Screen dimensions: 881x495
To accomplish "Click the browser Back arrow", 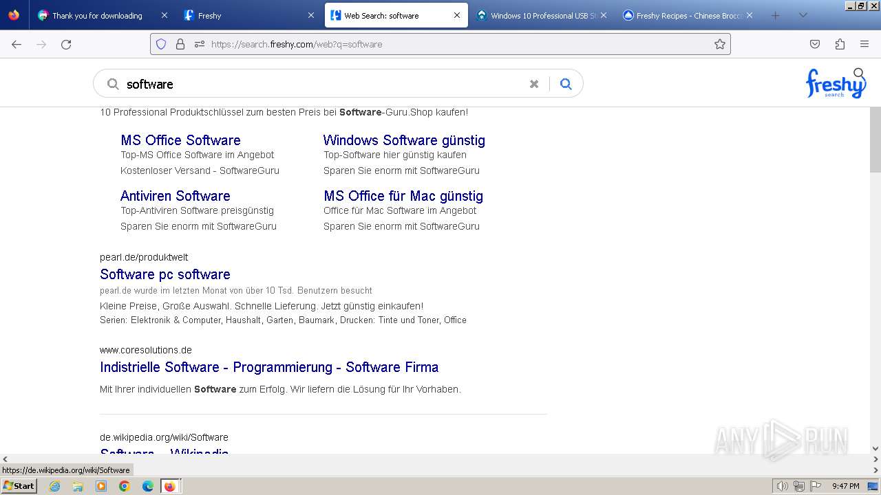I will coord(17,44).
